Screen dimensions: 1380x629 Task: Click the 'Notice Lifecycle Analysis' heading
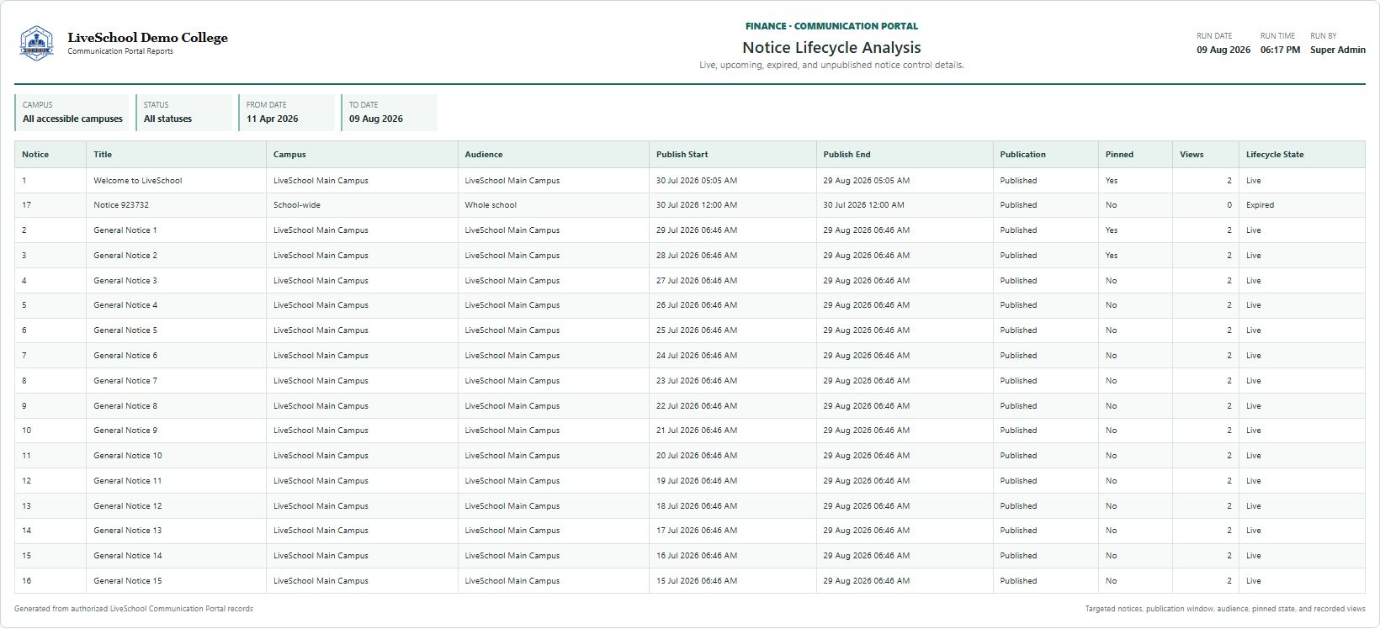[831, 48]
